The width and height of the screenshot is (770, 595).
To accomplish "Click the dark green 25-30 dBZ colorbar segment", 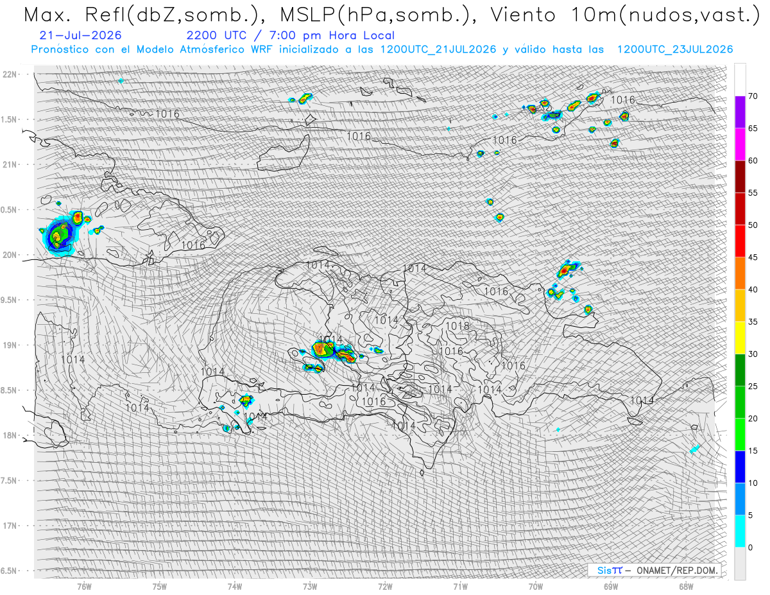I will point(740,370).
